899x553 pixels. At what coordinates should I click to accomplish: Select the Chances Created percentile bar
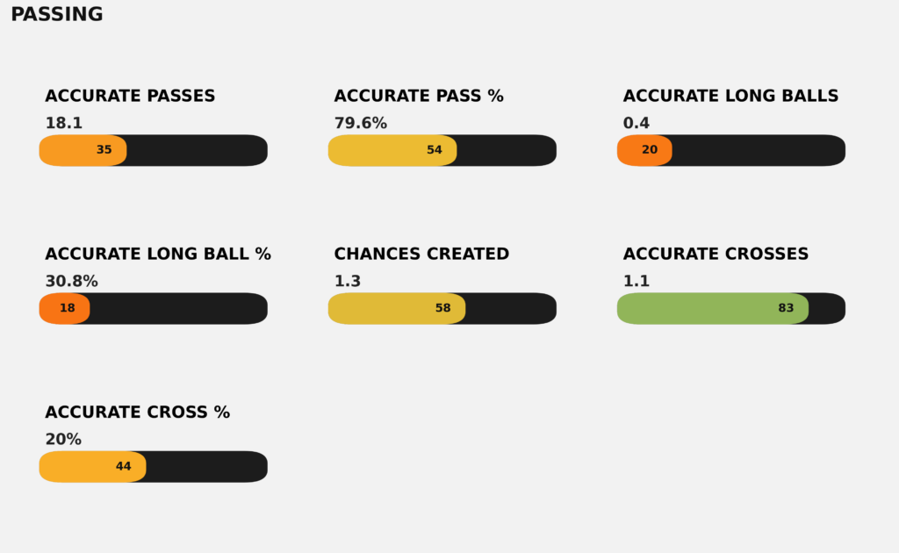pos(397,308)
